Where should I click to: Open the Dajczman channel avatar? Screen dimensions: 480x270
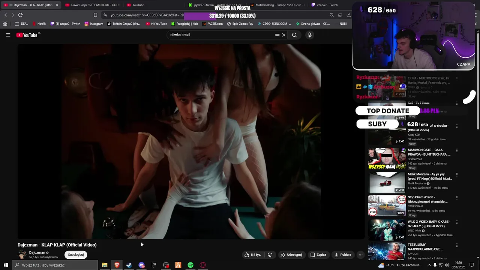22,255
